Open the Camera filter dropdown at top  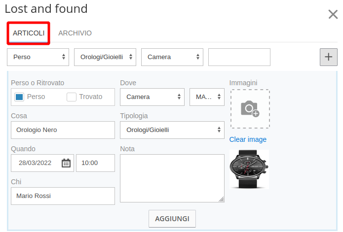click(172, 57)
